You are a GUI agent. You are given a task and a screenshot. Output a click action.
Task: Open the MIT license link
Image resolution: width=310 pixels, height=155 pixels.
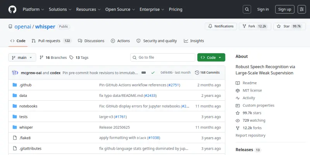[x=252, y=90]
